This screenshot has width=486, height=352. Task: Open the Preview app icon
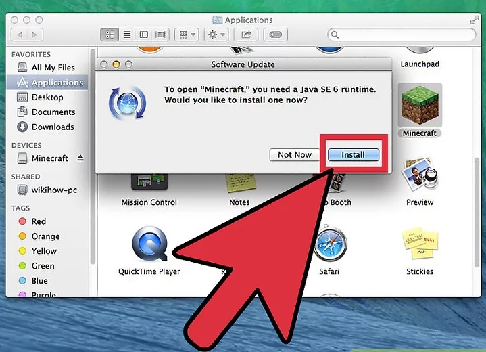419,176
